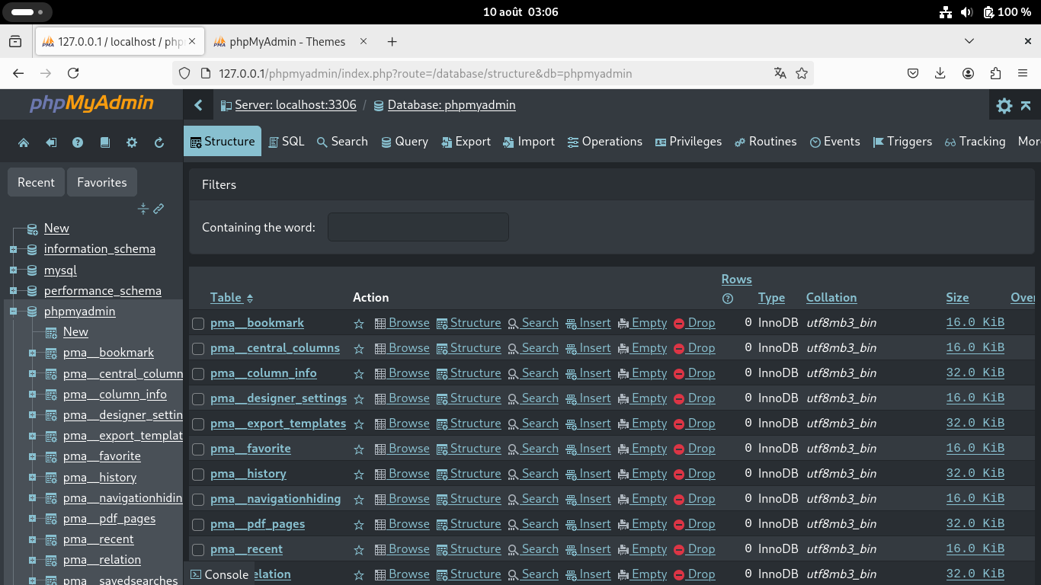Expand pma__favorite tree node
This screenshot has height=585, width=1041.
pyautogui.click(x=32, y=456)
